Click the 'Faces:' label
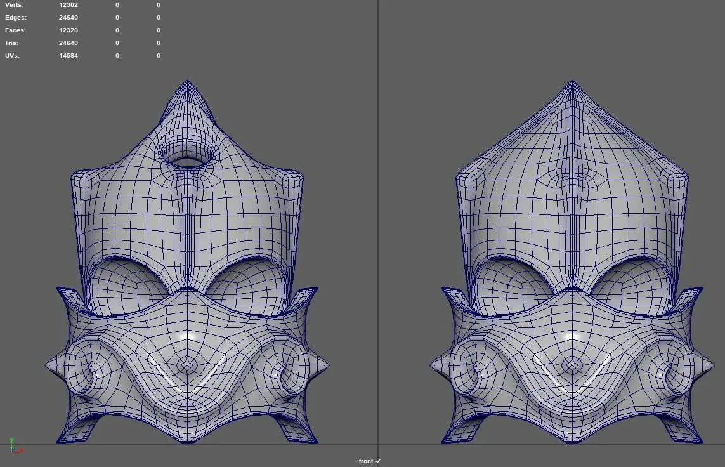Viewport: 725px width, 467px height. pos(15,30)
